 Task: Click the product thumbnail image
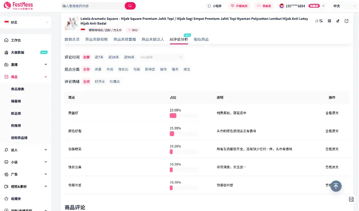pyautogui.click(x=72, y=23)
